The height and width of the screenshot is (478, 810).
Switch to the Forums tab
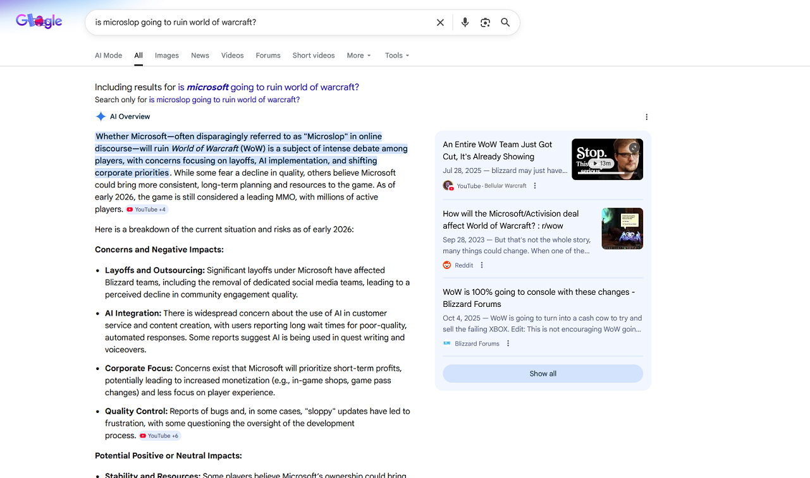click(x=268, y=56)
